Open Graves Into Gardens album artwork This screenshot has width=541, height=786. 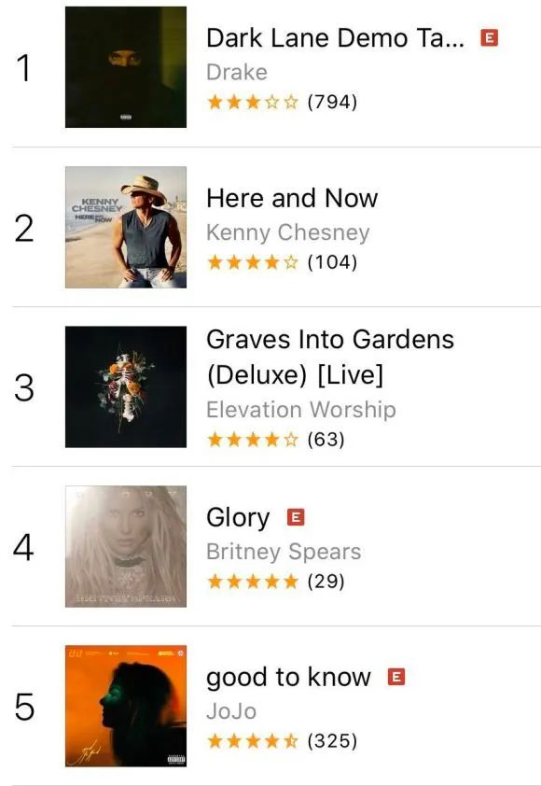click(126, 386)
